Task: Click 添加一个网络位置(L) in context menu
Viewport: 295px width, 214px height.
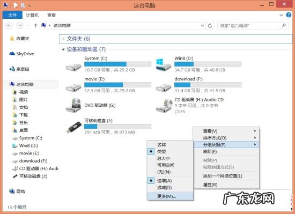Action: 226,176
